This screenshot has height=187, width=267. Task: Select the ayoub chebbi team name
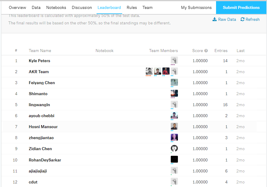coord(41,116)
